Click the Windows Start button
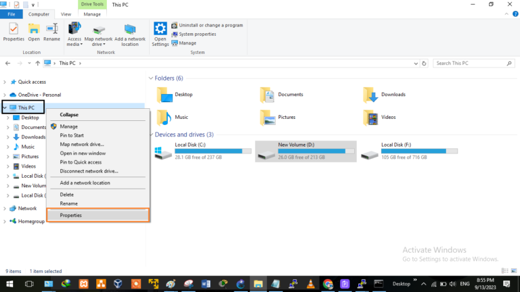This screenshot has width=520, height=292. (x=10, y=284)
